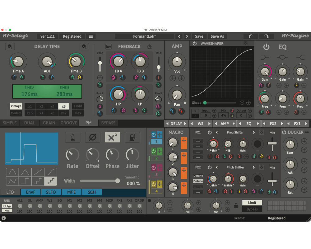Click previous arrow beside Pitch Shifter
The height and width of the screenshot is (249, 311).
[x=216, y=167]
